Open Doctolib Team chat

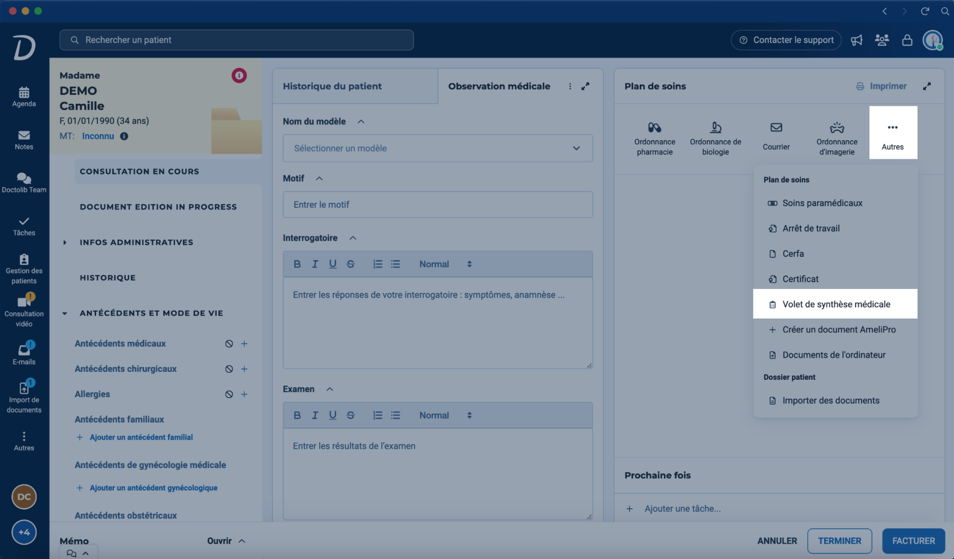tap(24, 183)
